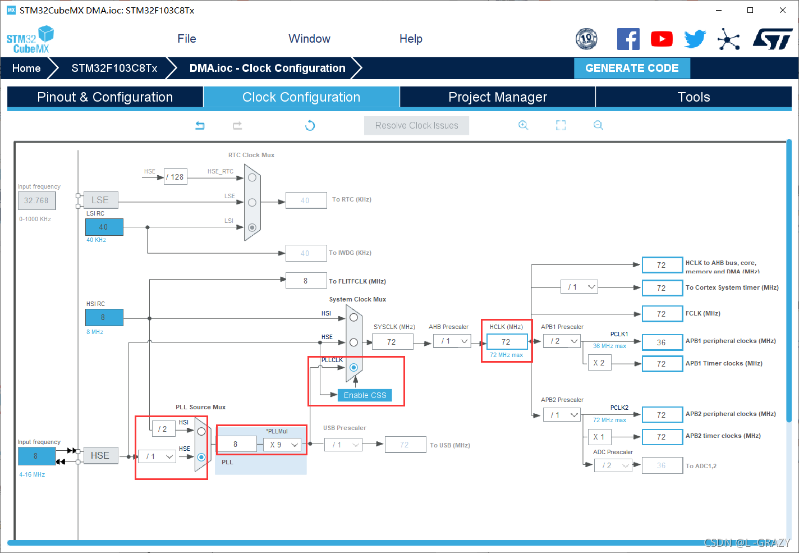Screen dimensions: 799x553
Task: Go to STM32F103C8Tx breadcrumb
Action: (x=114, y=68)
